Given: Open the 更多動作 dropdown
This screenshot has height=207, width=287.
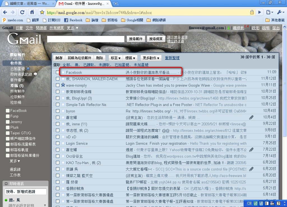Looking at the screenshot, I should pyautogui.click(x=151, y=58).
